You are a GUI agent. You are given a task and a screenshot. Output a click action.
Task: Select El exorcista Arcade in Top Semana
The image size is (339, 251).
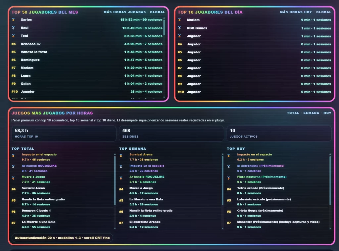pyautogui.click(x=146, y=222)
